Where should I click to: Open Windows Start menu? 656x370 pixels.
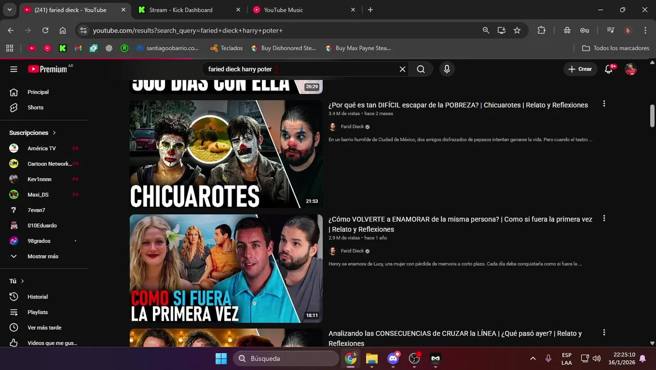tap(221, 359)
